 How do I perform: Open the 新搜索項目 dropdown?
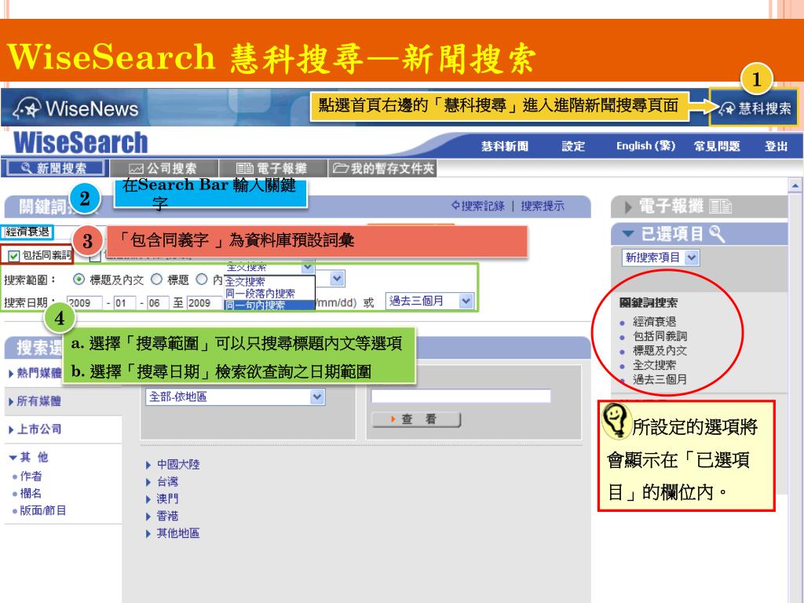(660, 258)
